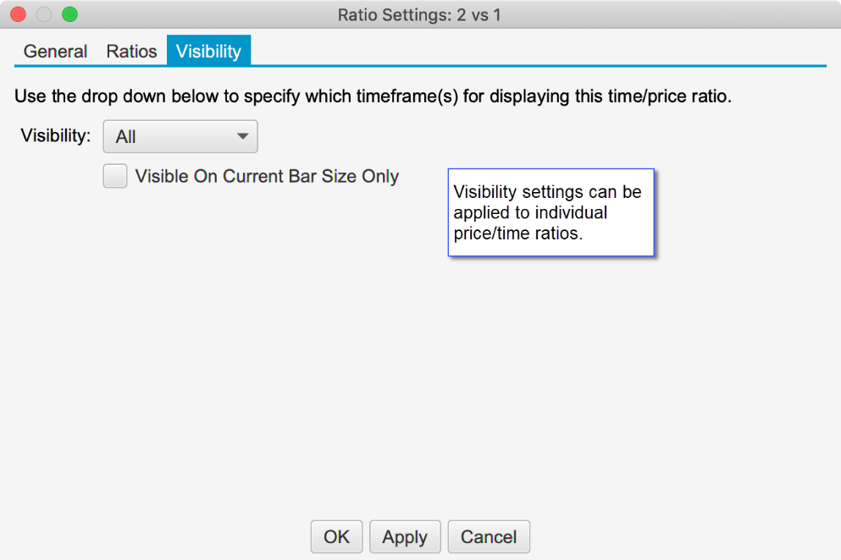Click the Visible On Current Bar Size Only label
The height and width of the screenshot is (560, 841).
(267, 177)
